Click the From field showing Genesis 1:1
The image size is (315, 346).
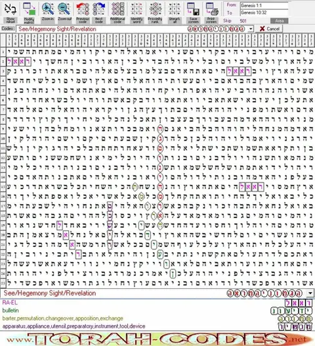[264, 5]
